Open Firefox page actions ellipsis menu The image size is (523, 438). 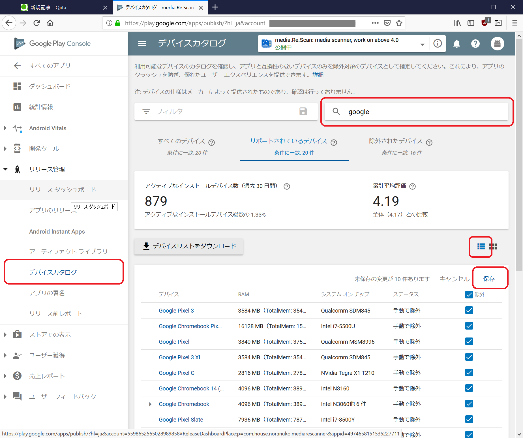coord(375,23)
